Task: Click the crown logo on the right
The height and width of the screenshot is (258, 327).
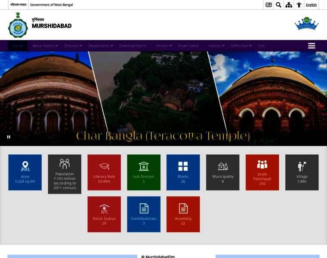Action: click(x=306, y=23)
